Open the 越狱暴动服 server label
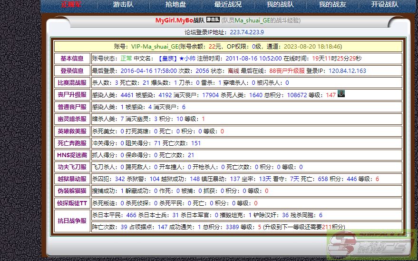The height and width of the screenshot is (261, 418). pos(72,179)
